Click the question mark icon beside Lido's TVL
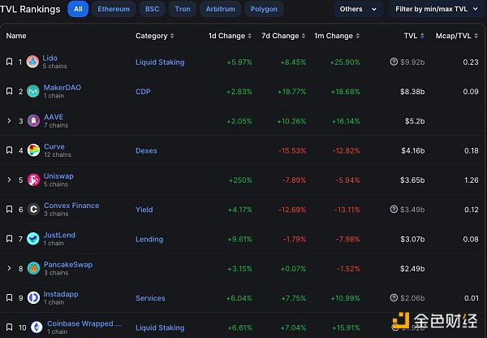 [x=394, y=62]
